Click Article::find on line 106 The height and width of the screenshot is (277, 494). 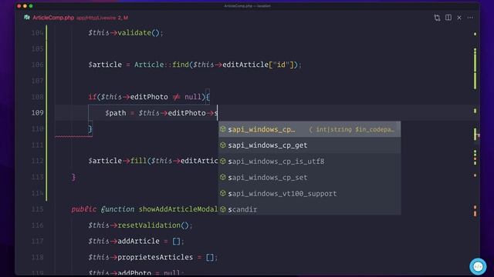[x=161, y=65]
